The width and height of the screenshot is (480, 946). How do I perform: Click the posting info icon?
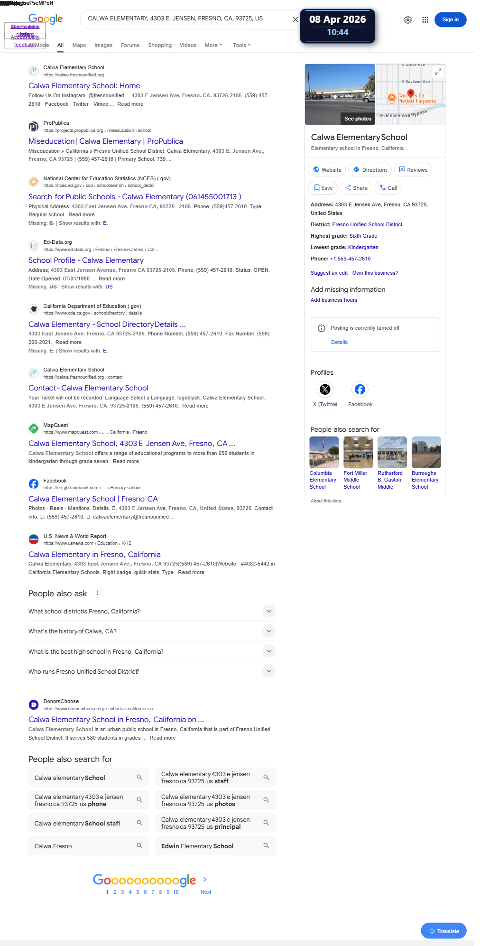(x=321, y=328)
